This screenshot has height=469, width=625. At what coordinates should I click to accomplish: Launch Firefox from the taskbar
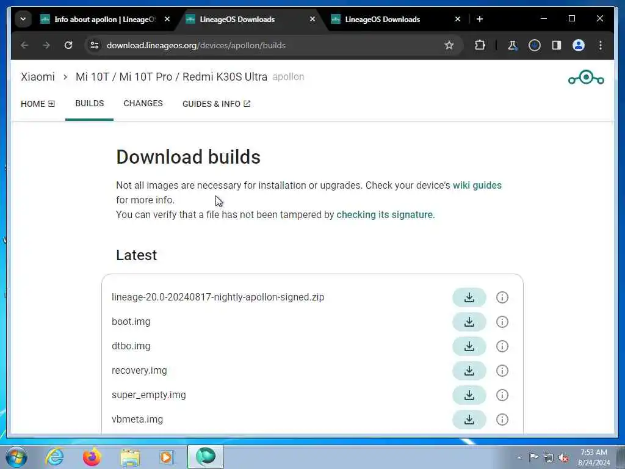92,457
